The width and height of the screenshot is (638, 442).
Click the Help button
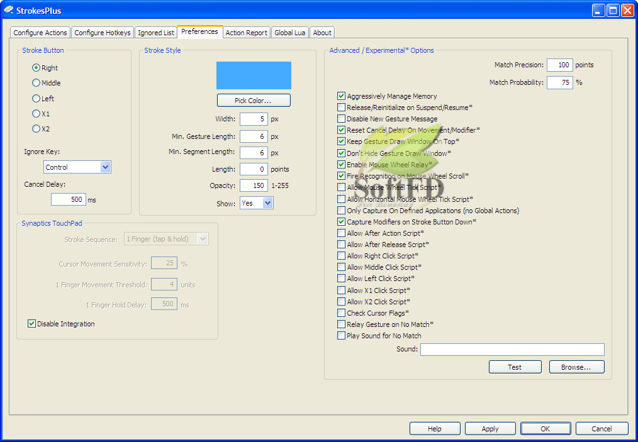coord(435,429)
